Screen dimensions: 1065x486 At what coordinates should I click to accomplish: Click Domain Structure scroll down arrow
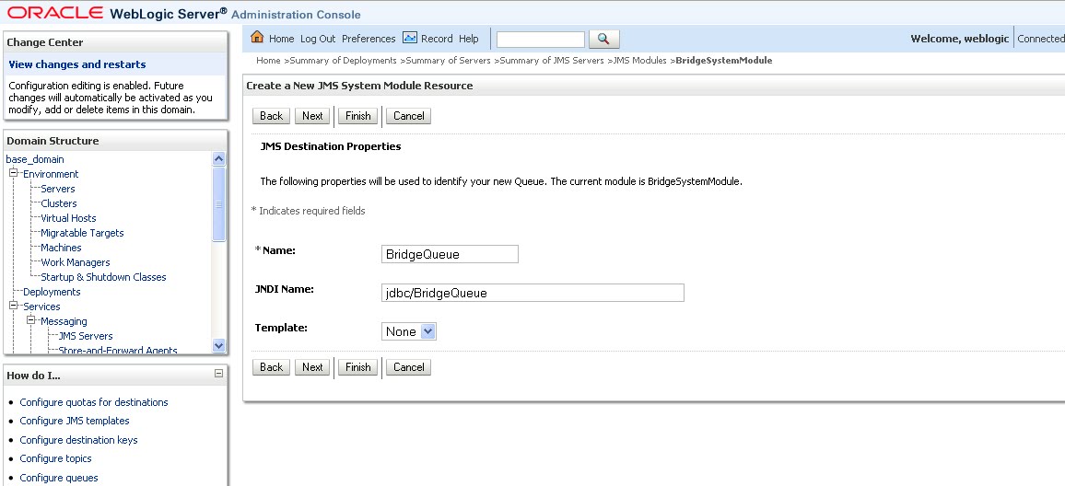[218, 345]
